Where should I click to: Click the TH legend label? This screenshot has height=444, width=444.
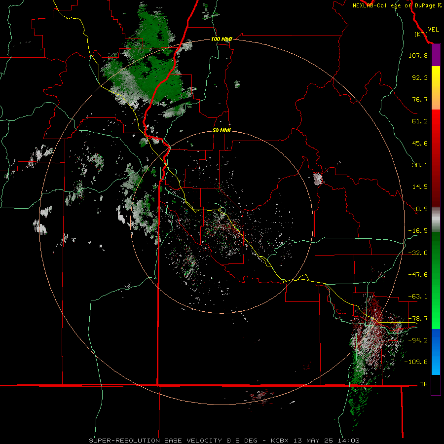pyautogui.click(x=424, y=384)
